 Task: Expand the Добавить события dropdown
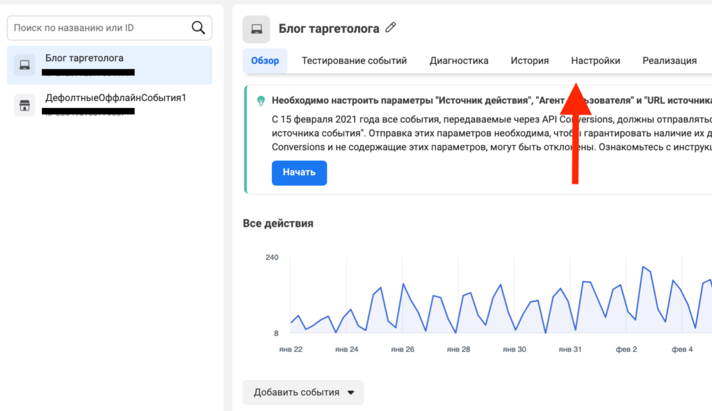coord(303,392)
